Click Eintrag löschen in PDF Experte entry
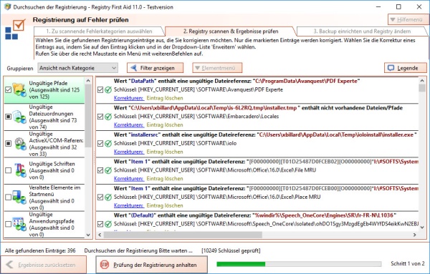 165,98
